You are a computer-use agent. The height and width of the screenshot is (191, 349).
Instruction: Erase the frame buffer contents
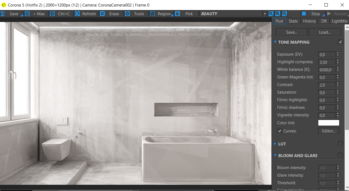[111, 14]
